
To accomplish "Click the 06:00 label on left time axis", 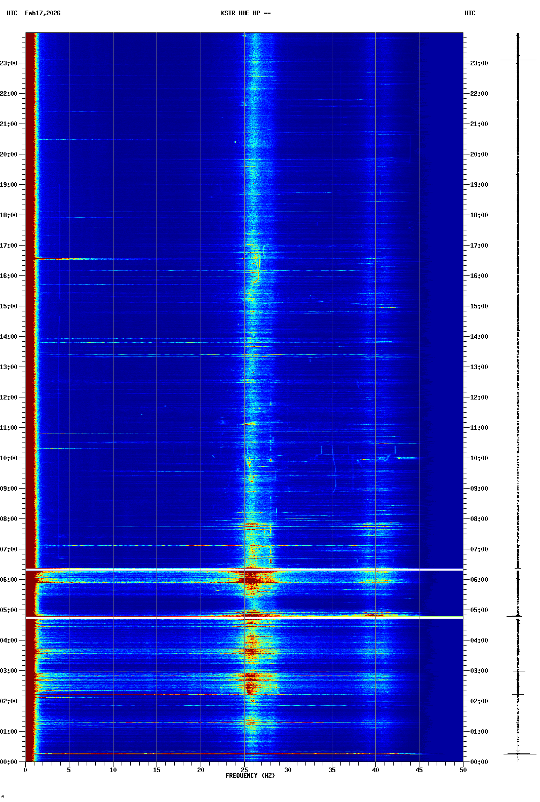I will tap(9, 580).
